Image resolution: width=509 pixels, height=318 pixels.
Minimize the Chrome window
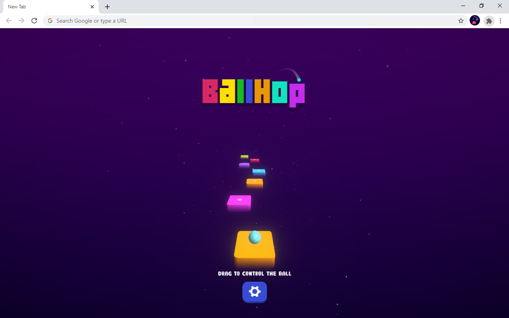click(463, 6)
